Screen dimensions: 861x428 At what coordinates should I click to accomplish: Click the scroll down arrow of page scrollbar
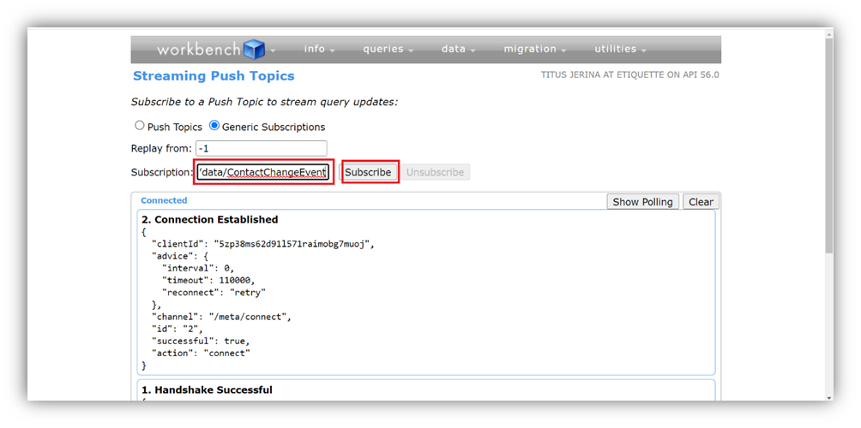click(829, 397)
